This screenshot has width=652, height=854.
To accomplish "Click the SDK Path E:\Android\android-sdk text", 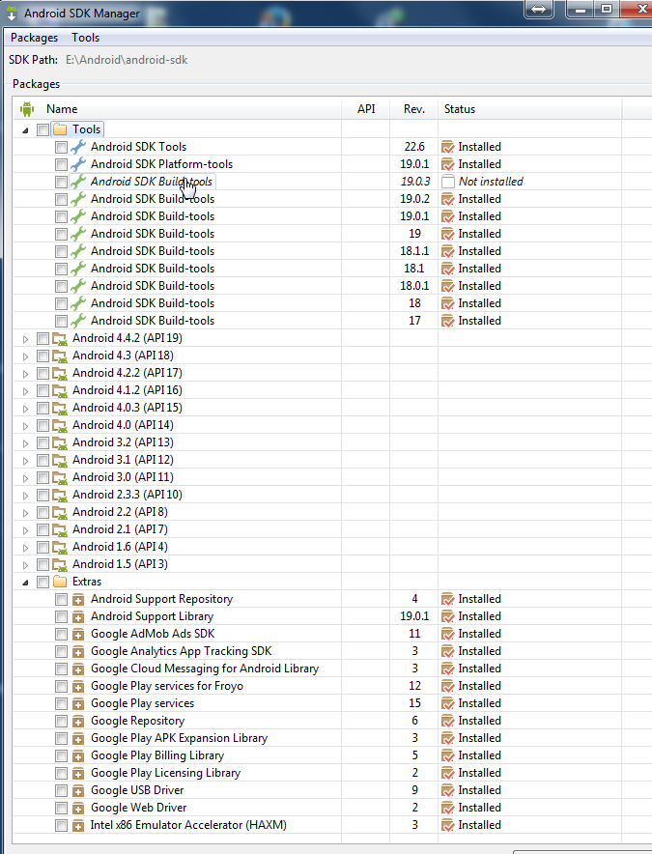I will coord(127,60).
